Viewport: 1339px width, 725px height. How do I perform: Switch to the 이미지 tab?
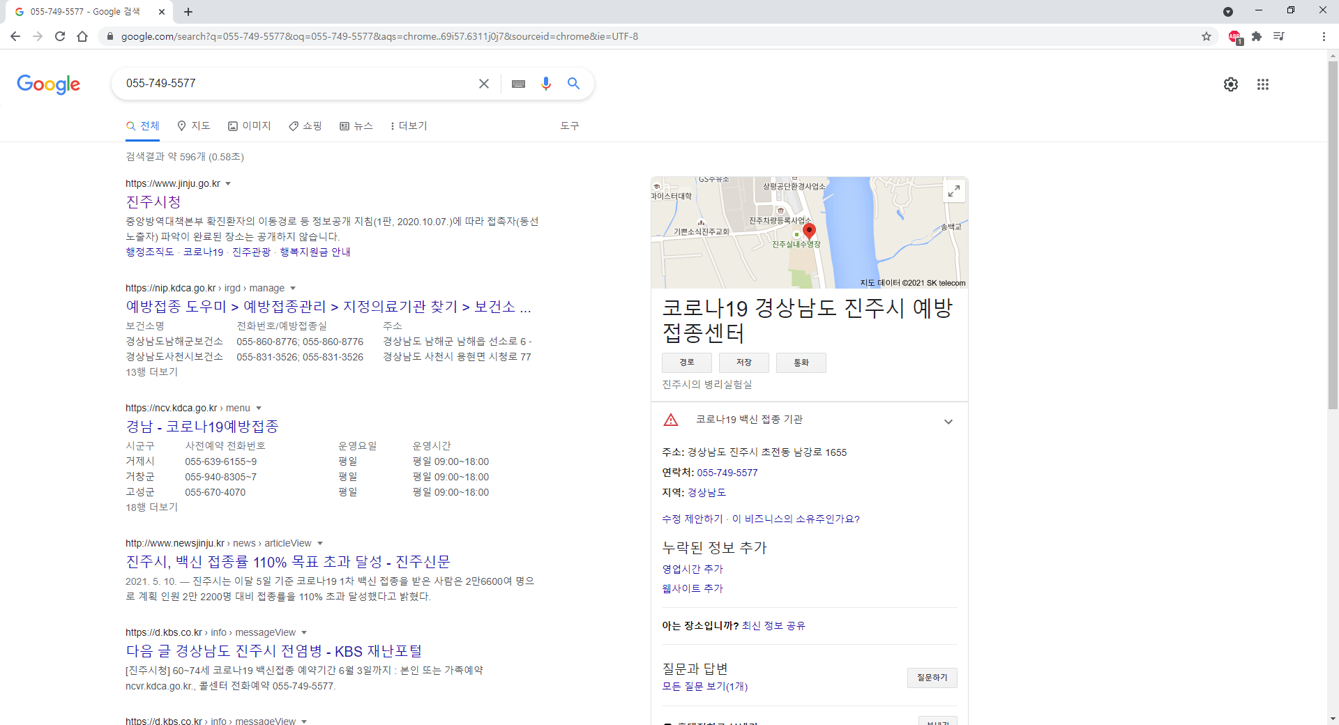250,126
